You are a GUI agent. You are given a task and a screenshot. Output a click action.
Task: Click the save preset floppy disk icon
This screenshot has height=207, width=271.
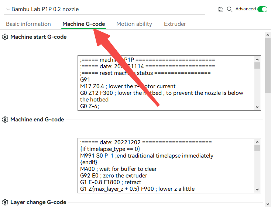[x=220, y=9]
